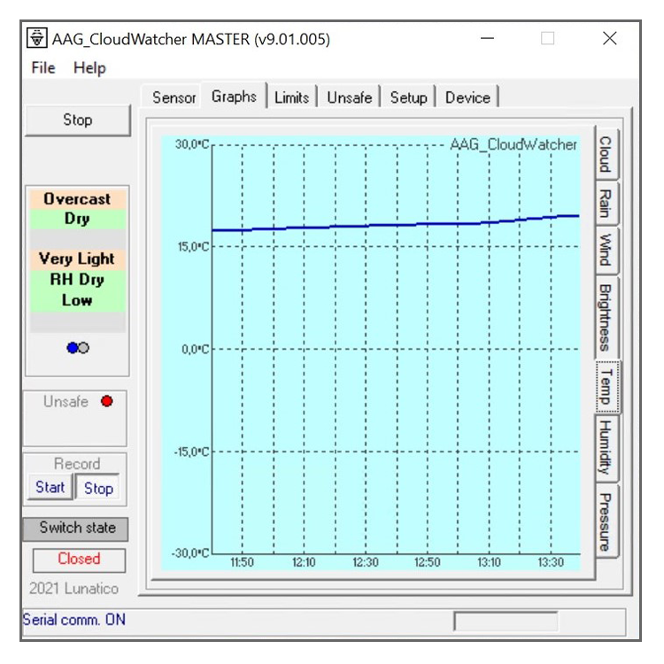Click the Overcast sky condition label
664x664 pixels.
[x=77, y=199]
